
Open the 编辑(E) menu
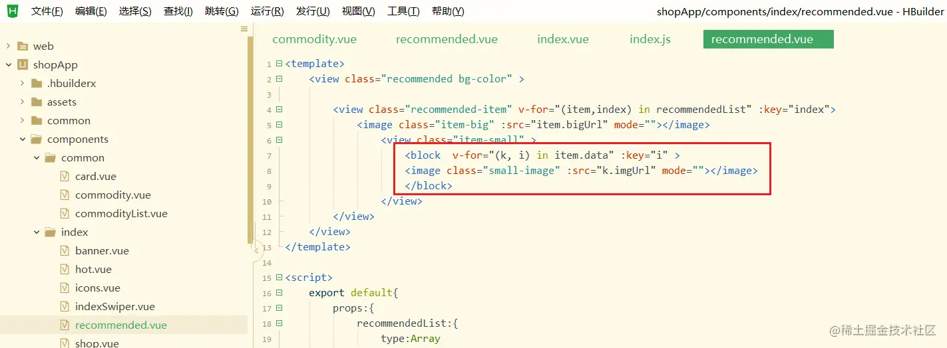pos(91,11)
